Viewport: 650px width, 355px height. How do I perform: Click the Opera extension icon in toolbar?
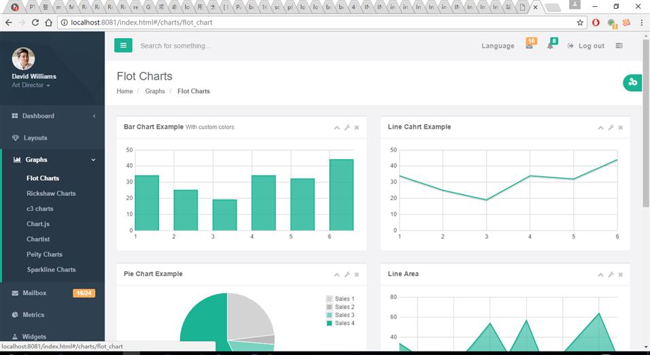[x=596, y=22]
